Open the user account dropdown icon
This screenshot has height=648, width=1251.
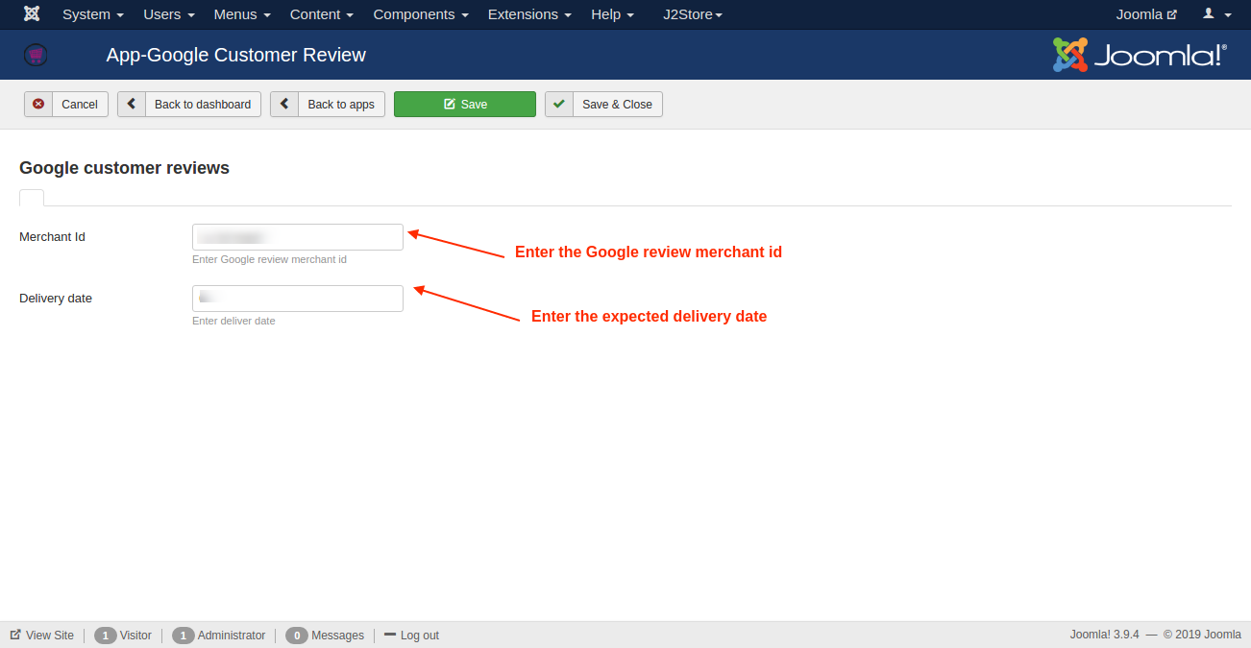coord(1217,14)
